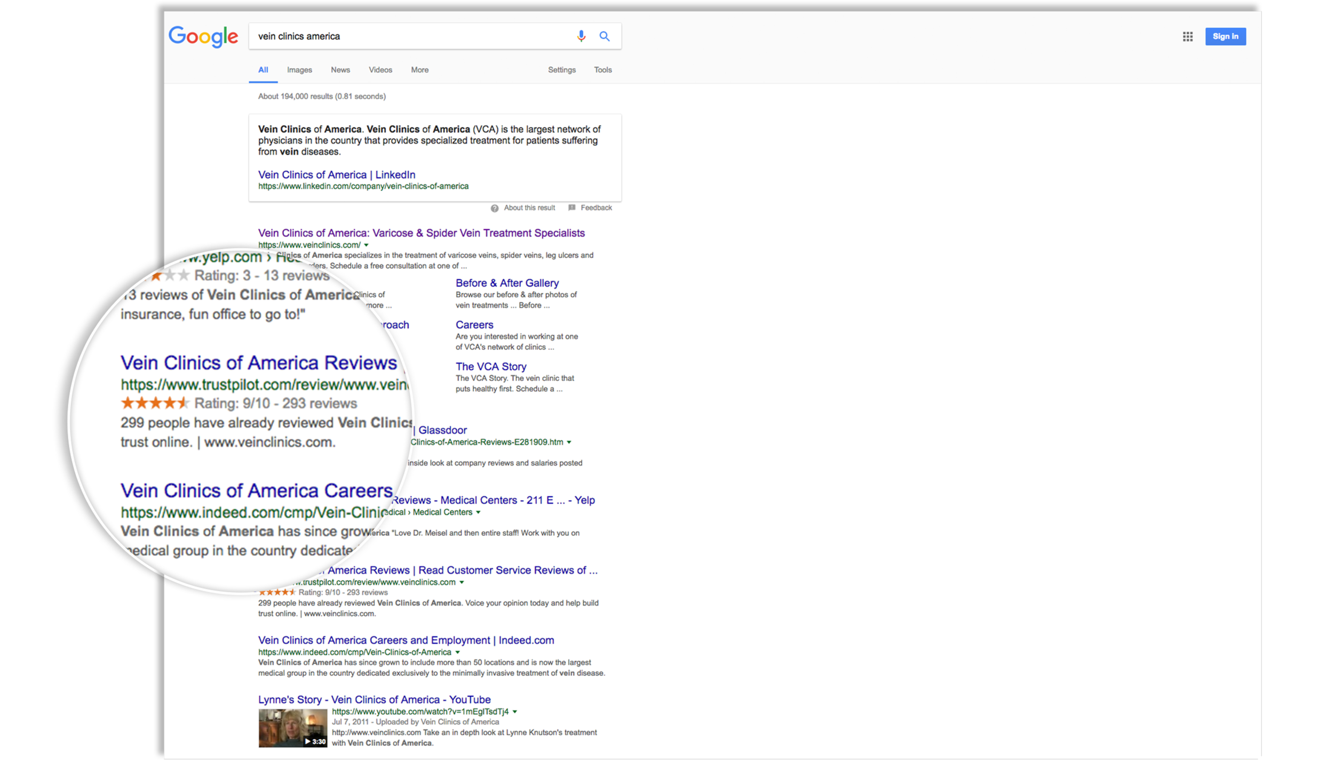
Task: Expand the arrow beside youtube.com watch URL
Action: point(515,712)
